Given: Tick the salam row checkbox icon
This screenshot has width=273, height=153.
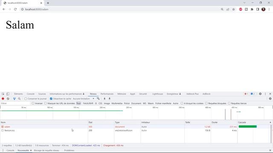Looking at the screenshot, I should tap(3, 127).
